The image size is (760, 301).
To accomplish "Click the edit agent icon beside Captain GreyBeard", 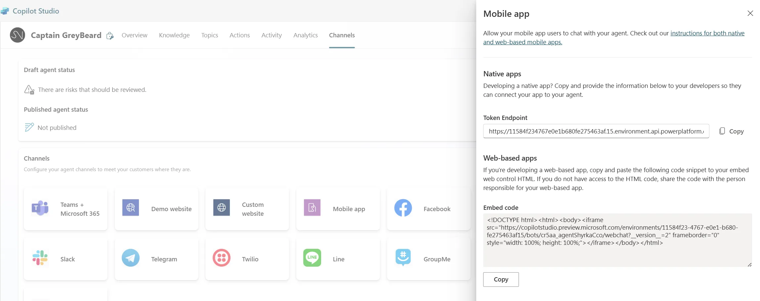I will [110, 36].
